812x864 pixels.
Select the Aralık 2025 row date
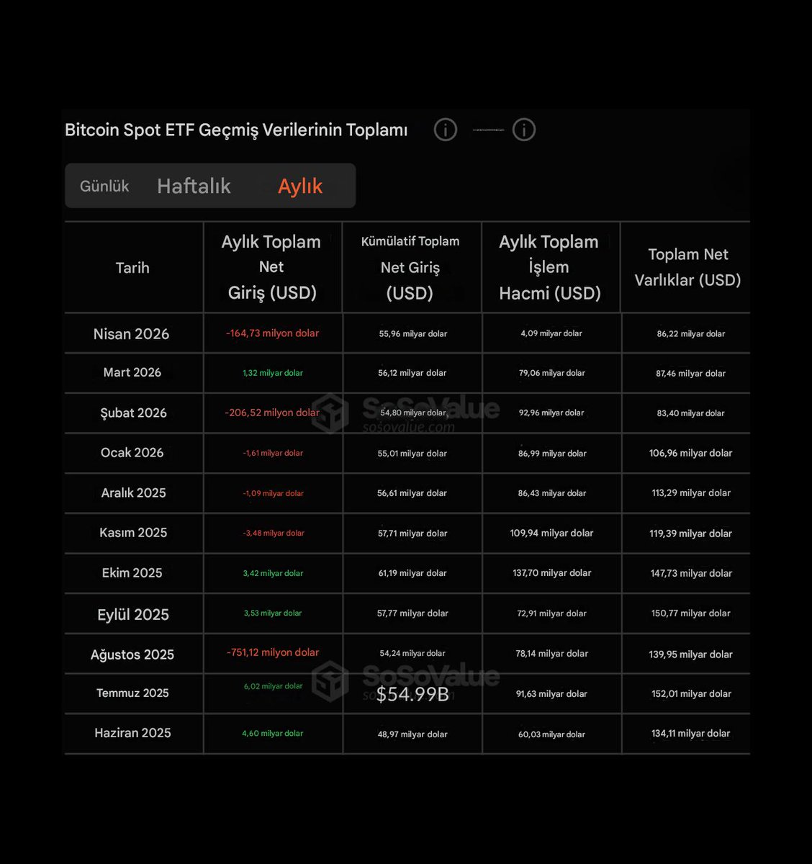click(133, 492)
